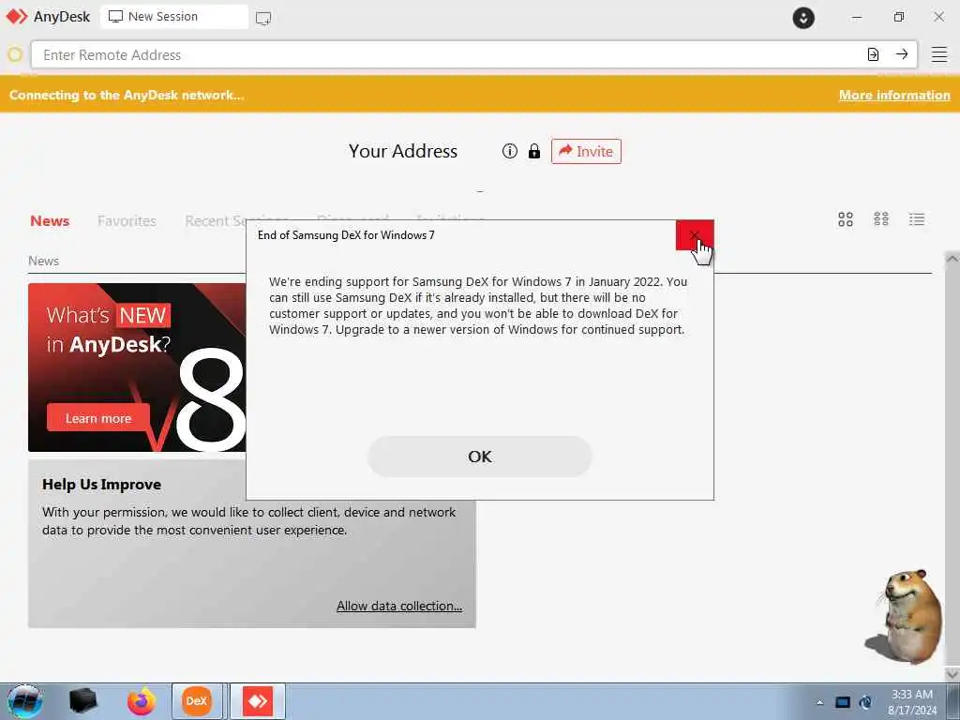Open the Allow data collection link
Image resolution: width=960 pixels, height=720 pixels.
[x=399, y=607]
